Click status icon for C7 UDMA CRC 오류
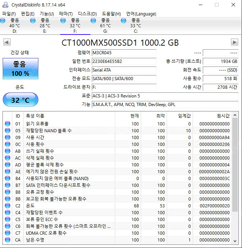 pos(8,233)
